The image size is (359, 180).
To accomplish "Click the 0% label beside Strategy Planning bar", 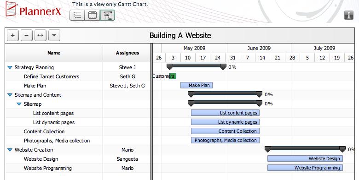I will coord(232,67).
